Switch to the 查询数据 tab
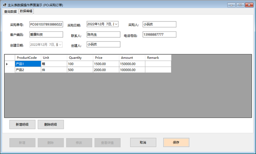 pyautogui.click(x=10, y=12)
